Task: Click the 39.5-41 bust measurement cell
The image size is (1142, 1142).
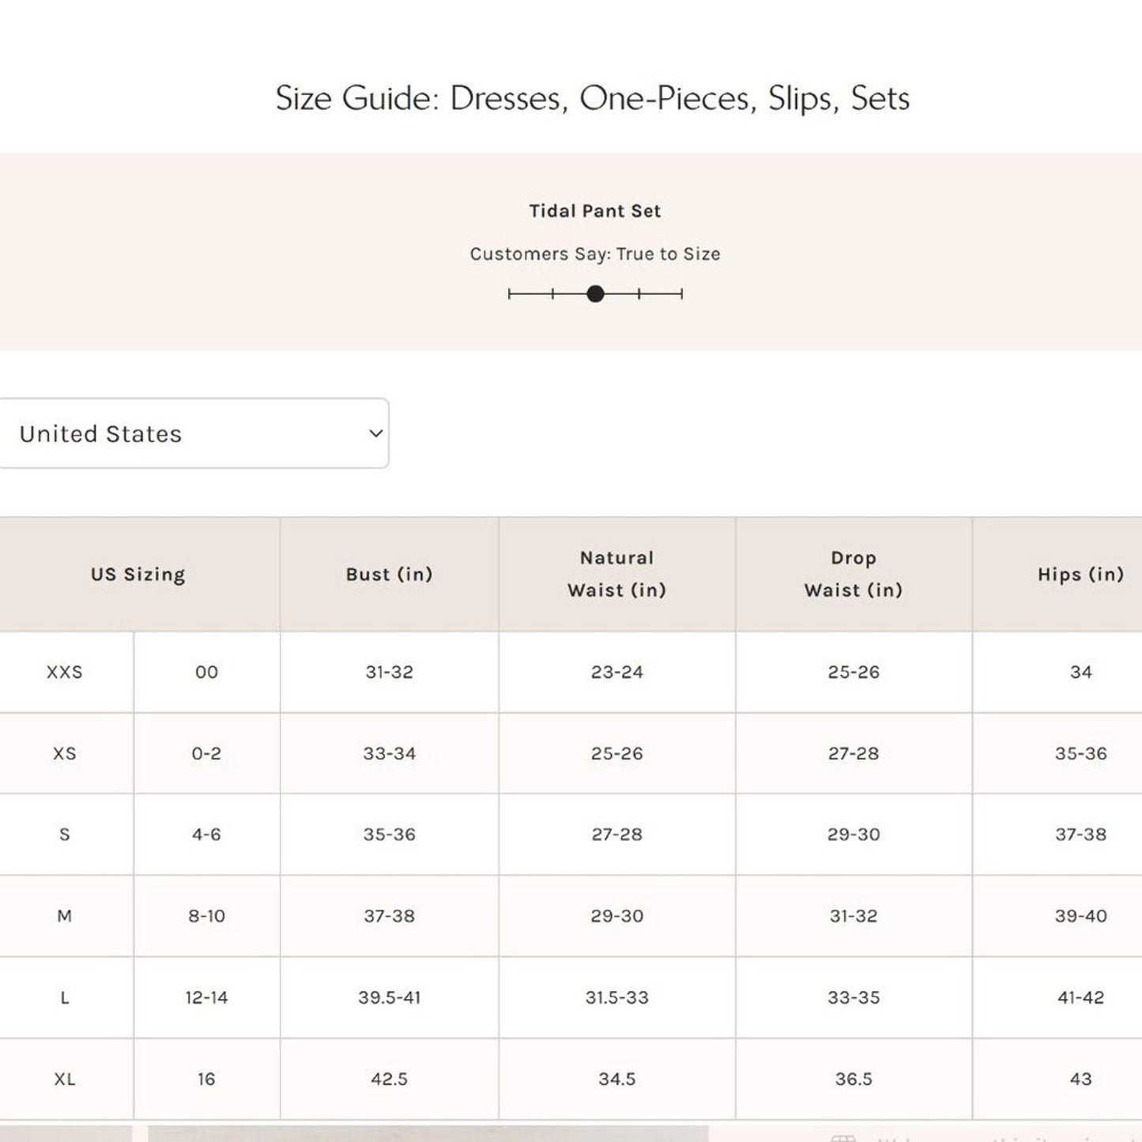Action: click(x=389, y=998)
